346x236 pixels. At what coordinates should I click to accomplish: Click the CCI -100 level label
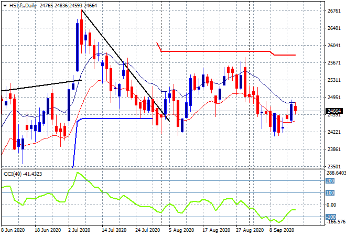(331, 217)
